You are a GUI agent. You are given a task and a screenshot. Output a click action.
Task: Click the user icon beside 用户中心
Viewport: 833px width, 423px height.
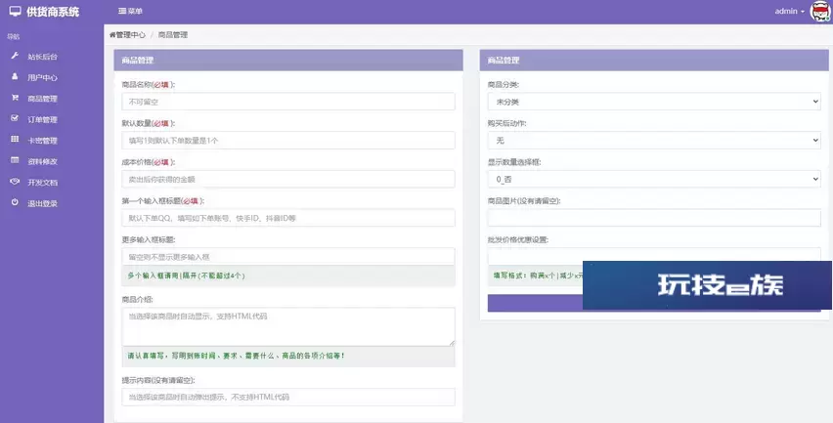tap(15, 76)
